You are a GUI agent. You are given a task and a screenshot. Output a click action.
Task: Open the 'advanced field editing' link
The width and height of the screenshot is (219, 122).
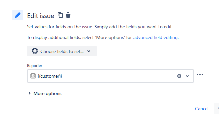click(x=155, y=38)
